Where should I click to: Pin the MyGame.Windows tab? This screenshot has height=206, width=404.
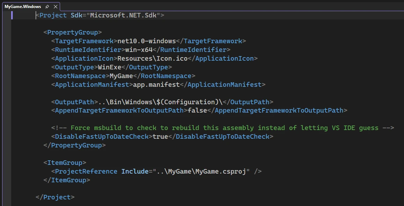click(x=47, y=7)
